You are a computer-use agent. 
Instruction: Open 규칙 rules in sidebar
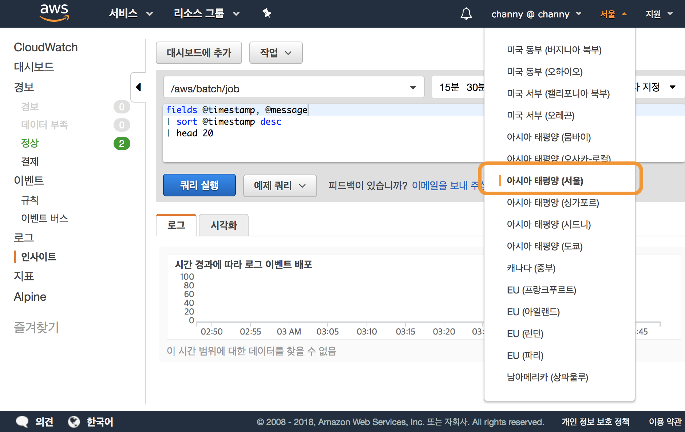coord(30,200)
